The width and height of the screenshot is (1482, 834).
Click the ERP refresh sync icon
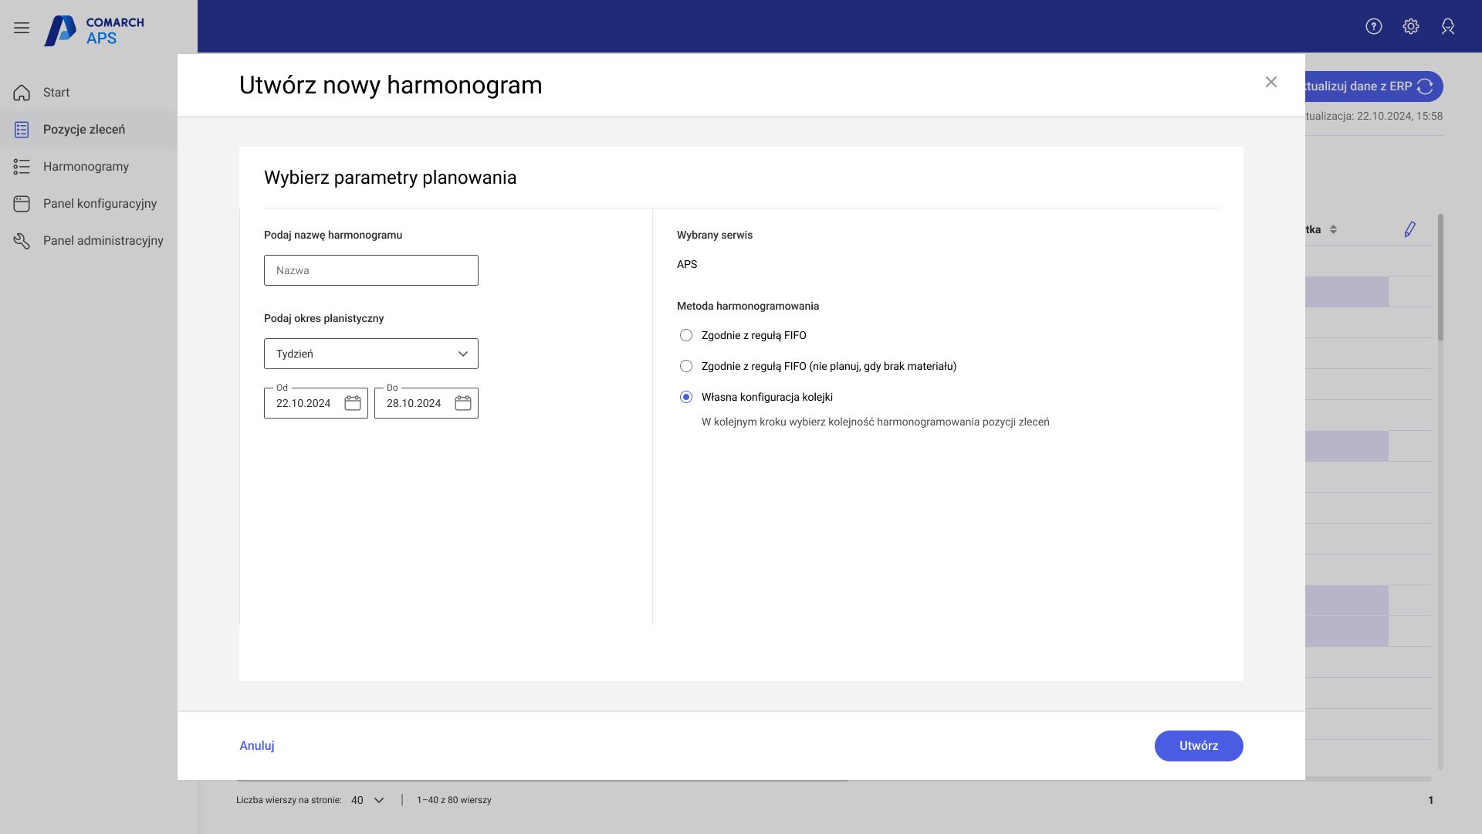[x=1425, y=86]
